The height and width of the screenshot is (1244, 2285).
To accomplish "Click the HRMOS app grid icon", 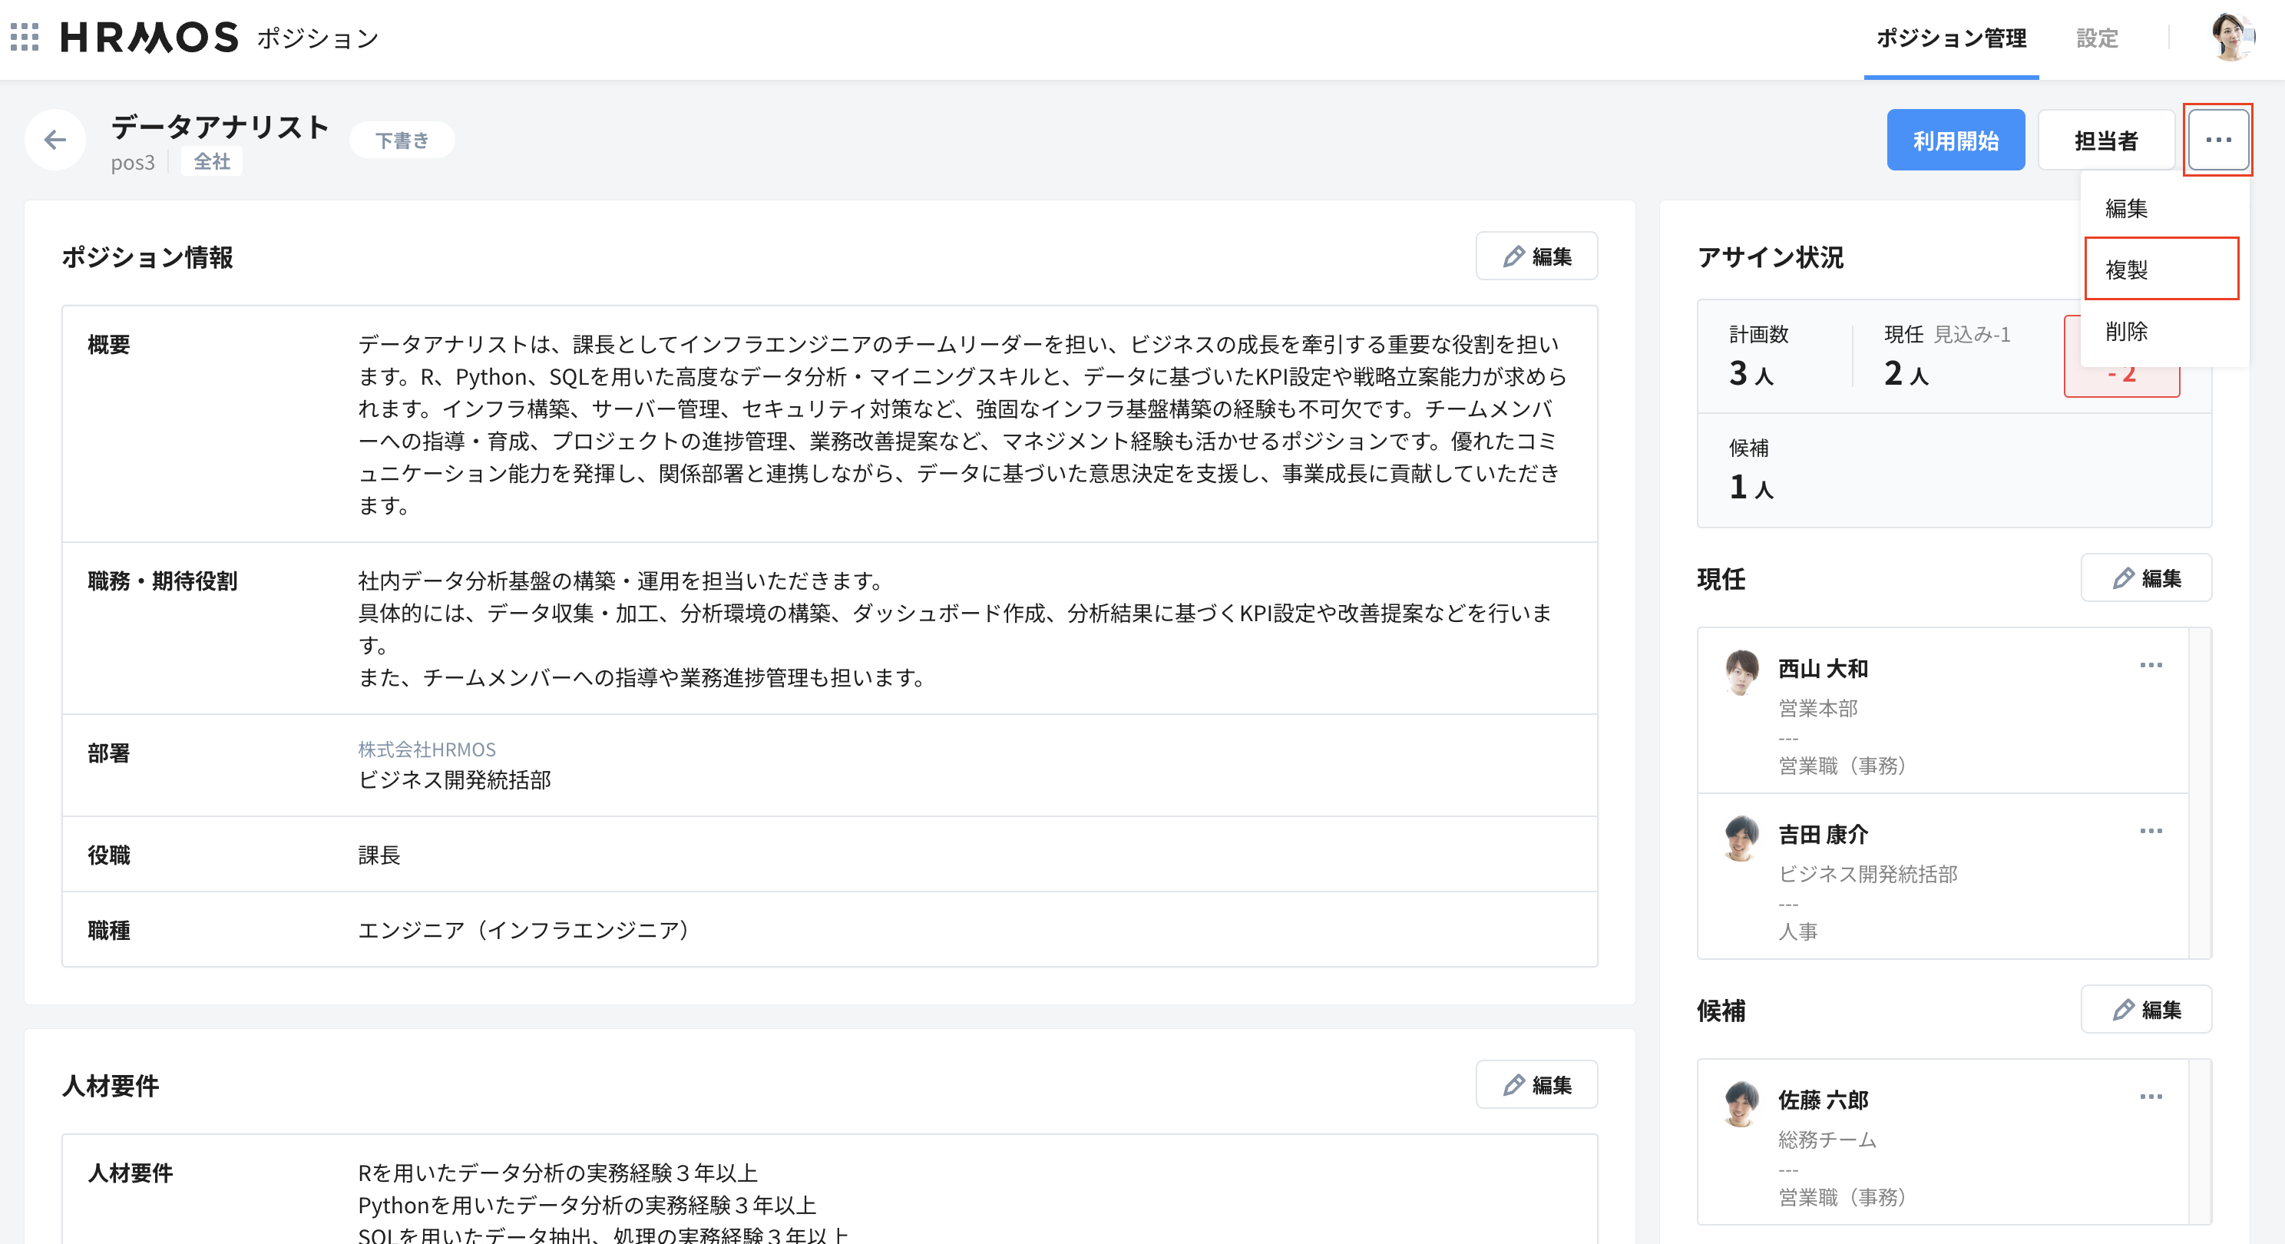I will click(x=24, y=38).
